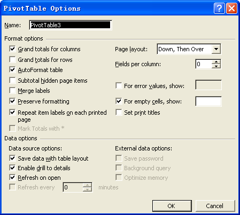240x215 pixels.
Task: Click the empty cells text box
Action: tap(208, 101)
